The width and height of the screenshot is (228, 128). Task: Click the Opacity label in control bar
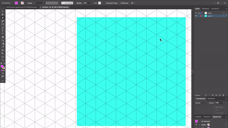click(x=79, y=3)
